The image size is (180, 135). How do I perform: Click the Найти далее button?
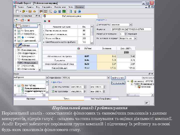pyautogui.click(x=118, y=78)
